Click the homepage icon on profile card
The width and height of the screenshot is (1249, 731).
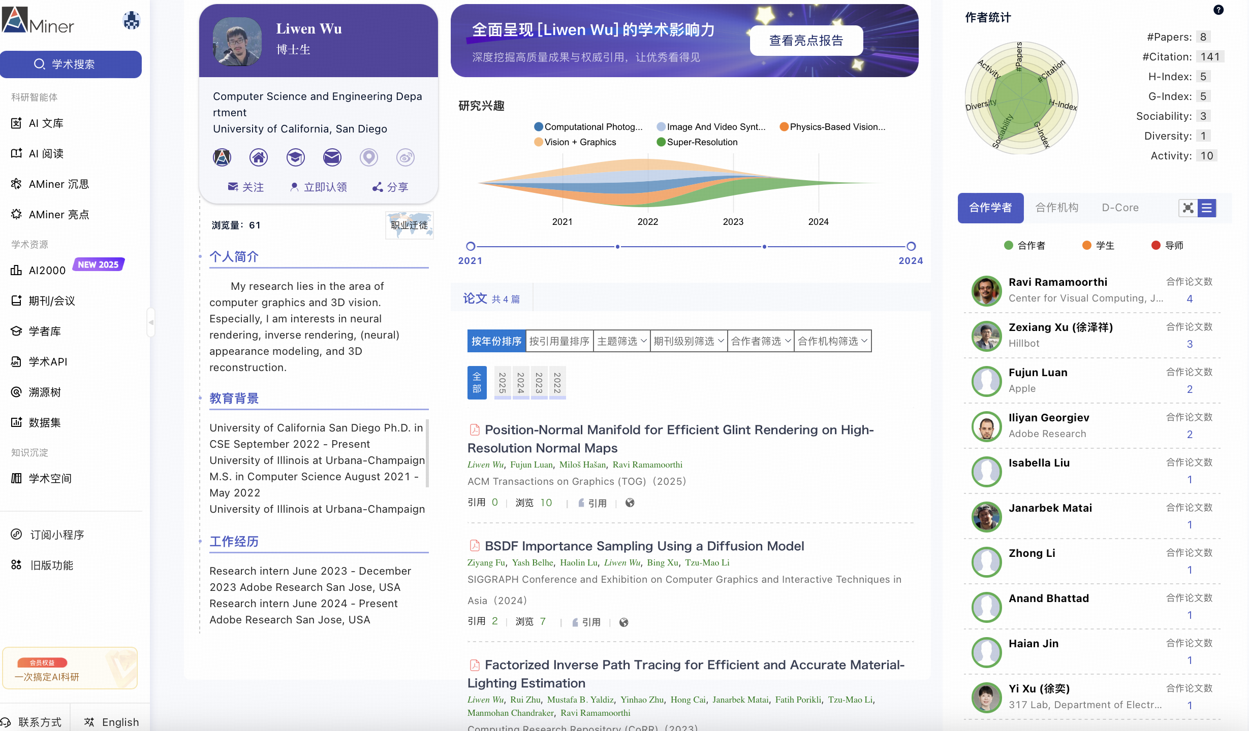click(x=259, y=157)
